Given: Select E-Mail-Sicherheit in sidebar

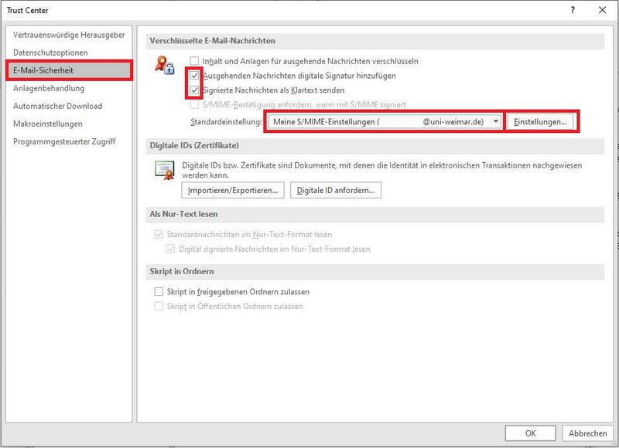Looking at the screenshot, I should [x=69, y=70].
